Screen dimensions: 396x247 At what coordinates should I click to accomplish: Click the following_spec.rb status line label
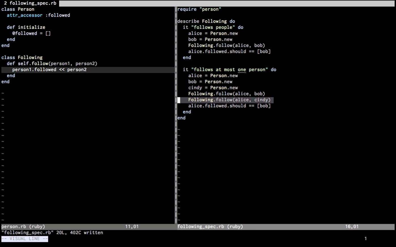[210, 226]
